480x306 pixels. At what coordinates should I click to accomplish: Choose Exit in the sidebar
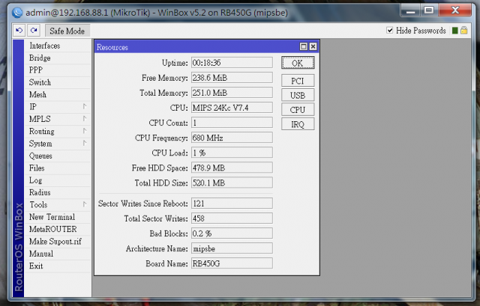coord(58,266)
